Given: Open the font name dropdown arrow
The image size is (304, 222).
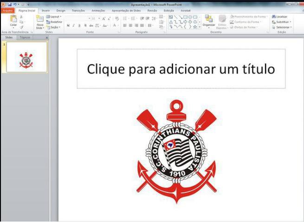Looking at the screenshot, I should coord(90,18).
